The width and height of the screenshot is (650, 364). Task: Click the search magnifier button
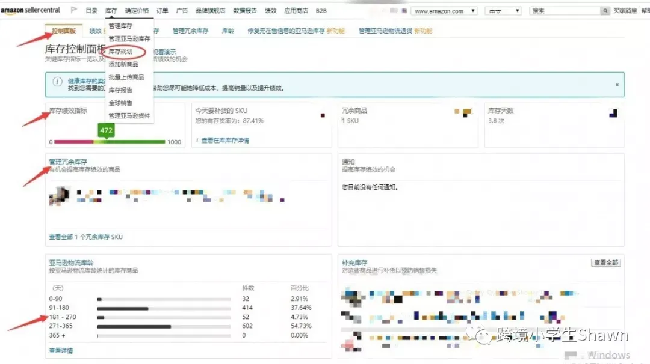click(x=605, y=11)
